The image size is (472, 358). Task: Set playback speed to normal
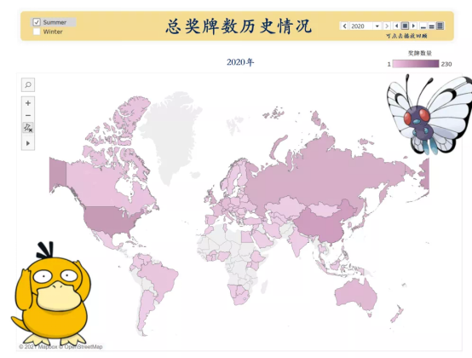[432, 26]
